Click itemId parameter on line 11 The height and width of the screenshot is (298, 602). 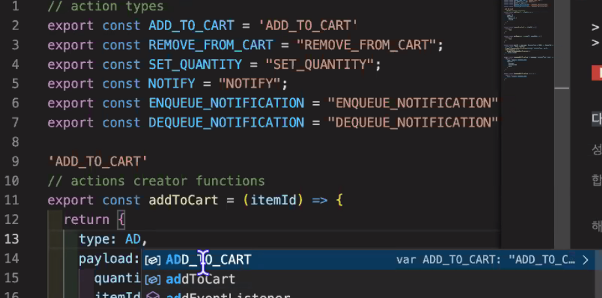(x=274, y=200)
